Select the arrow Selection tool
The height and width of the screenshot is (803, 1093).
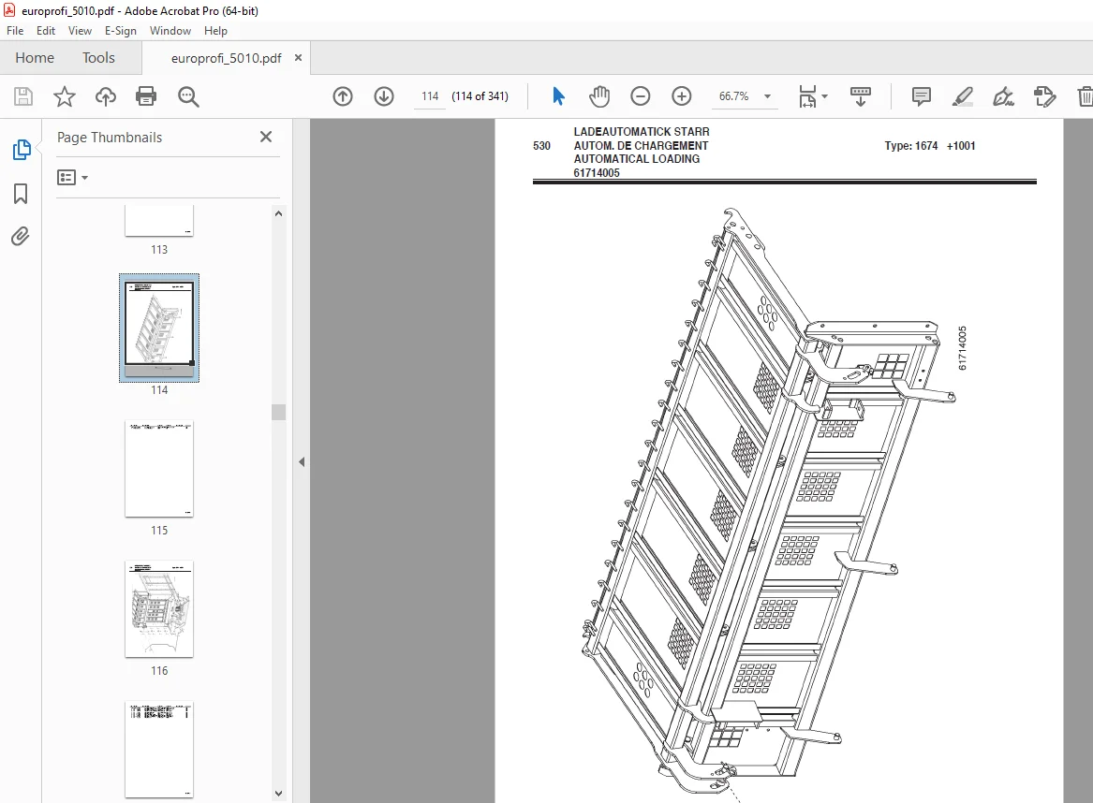pos(558,96)
